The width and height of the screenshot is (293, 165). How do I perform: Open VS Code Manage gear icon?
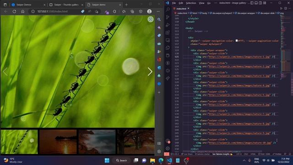click(168, 148)
